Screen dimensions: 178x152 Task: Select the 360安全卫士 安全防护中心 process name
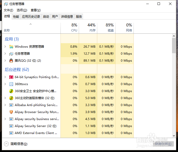click(x=35, y=91)
